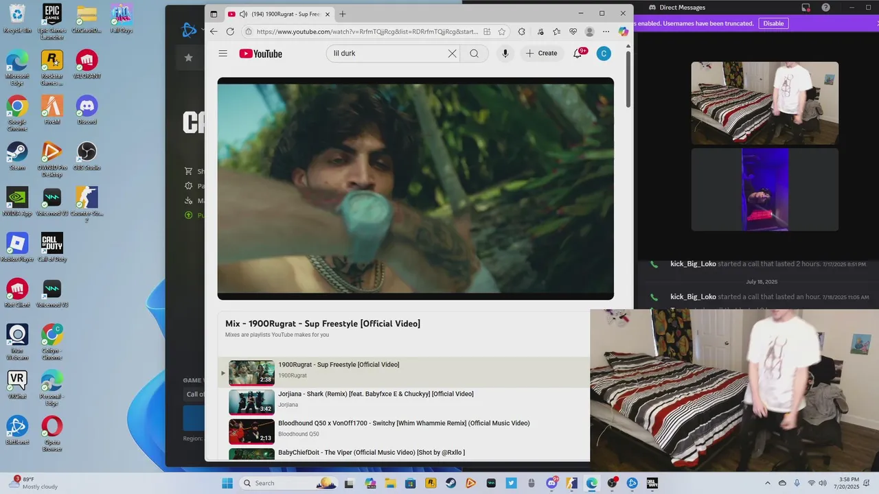Open Discord desktop shortcut

pos(87,110)
